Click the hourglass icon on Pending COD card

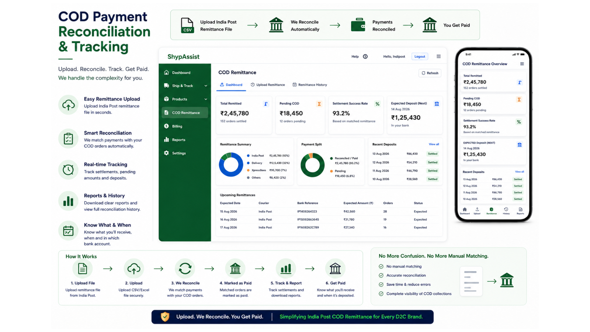(319, 104)
